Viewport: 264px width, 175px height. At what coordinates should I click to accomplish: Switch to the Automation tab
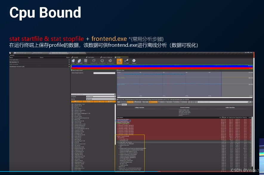click(x=91, y=57)
